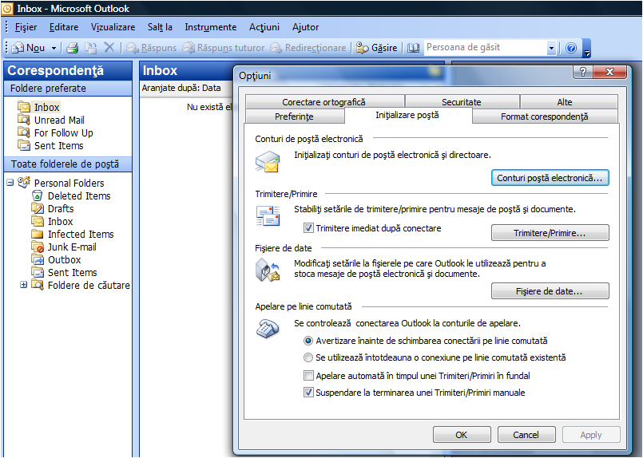643x458 pixels.
Task: Click the Redirecționare forward button
Action: point(308,48)
